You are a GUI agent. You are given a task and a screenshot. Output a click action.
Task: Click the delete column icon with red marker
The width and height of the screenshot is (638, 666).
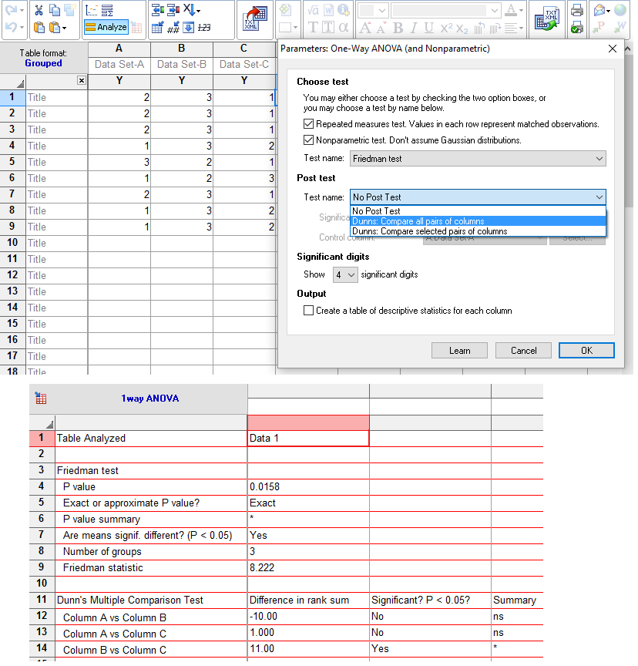click(x=173, y=10)
